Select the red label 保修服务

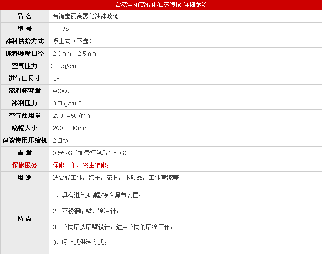pyautogui.click(x=24, y=165)
